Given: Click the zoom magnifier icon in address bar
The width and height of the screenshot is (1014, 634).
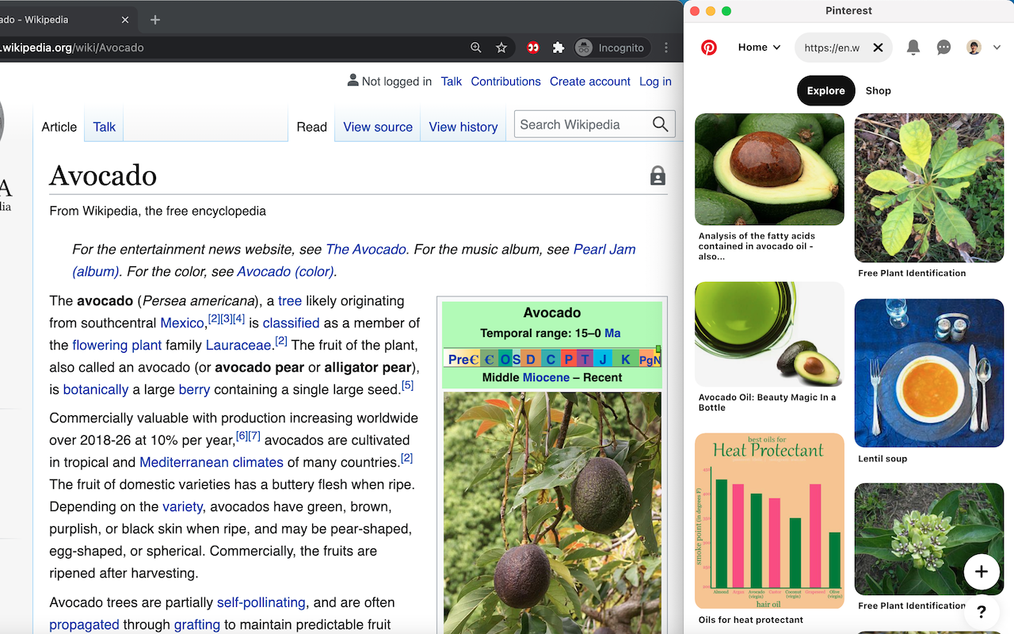Looking at the screenshot, I should (x=475, y=48).
